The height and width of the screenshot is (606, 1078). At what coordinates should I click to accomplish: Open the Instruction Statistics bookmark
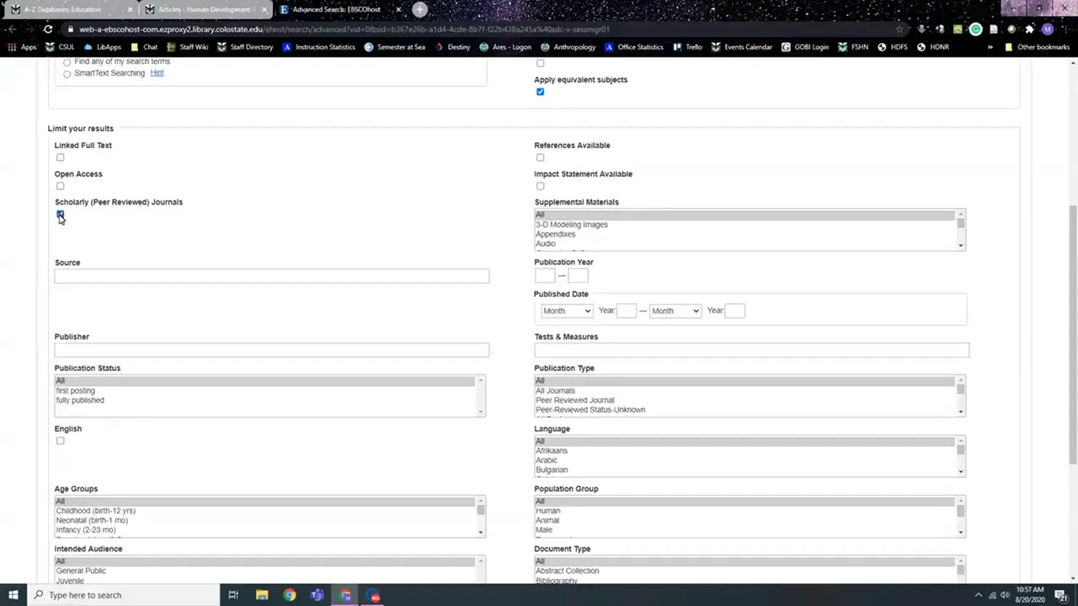coord(318,47)
